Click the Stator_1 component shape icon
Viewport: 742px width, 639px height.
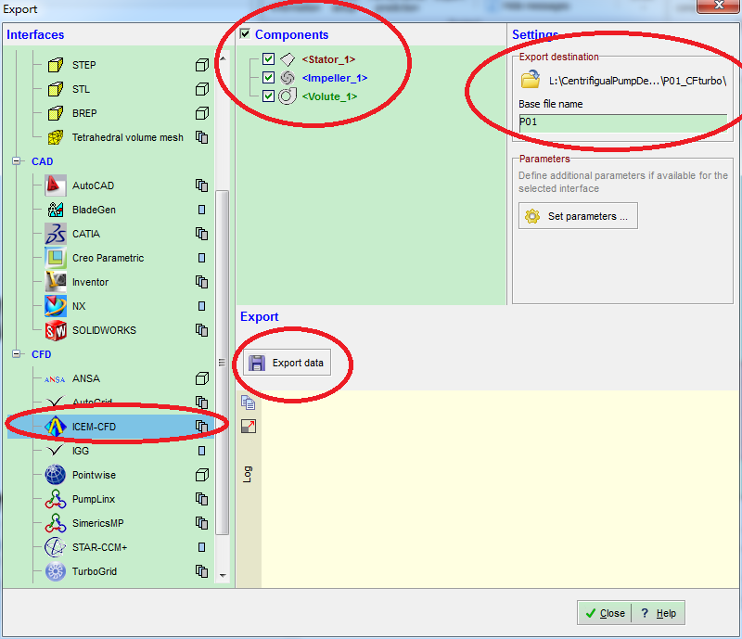pyautogui.click(x=288, y=59)
